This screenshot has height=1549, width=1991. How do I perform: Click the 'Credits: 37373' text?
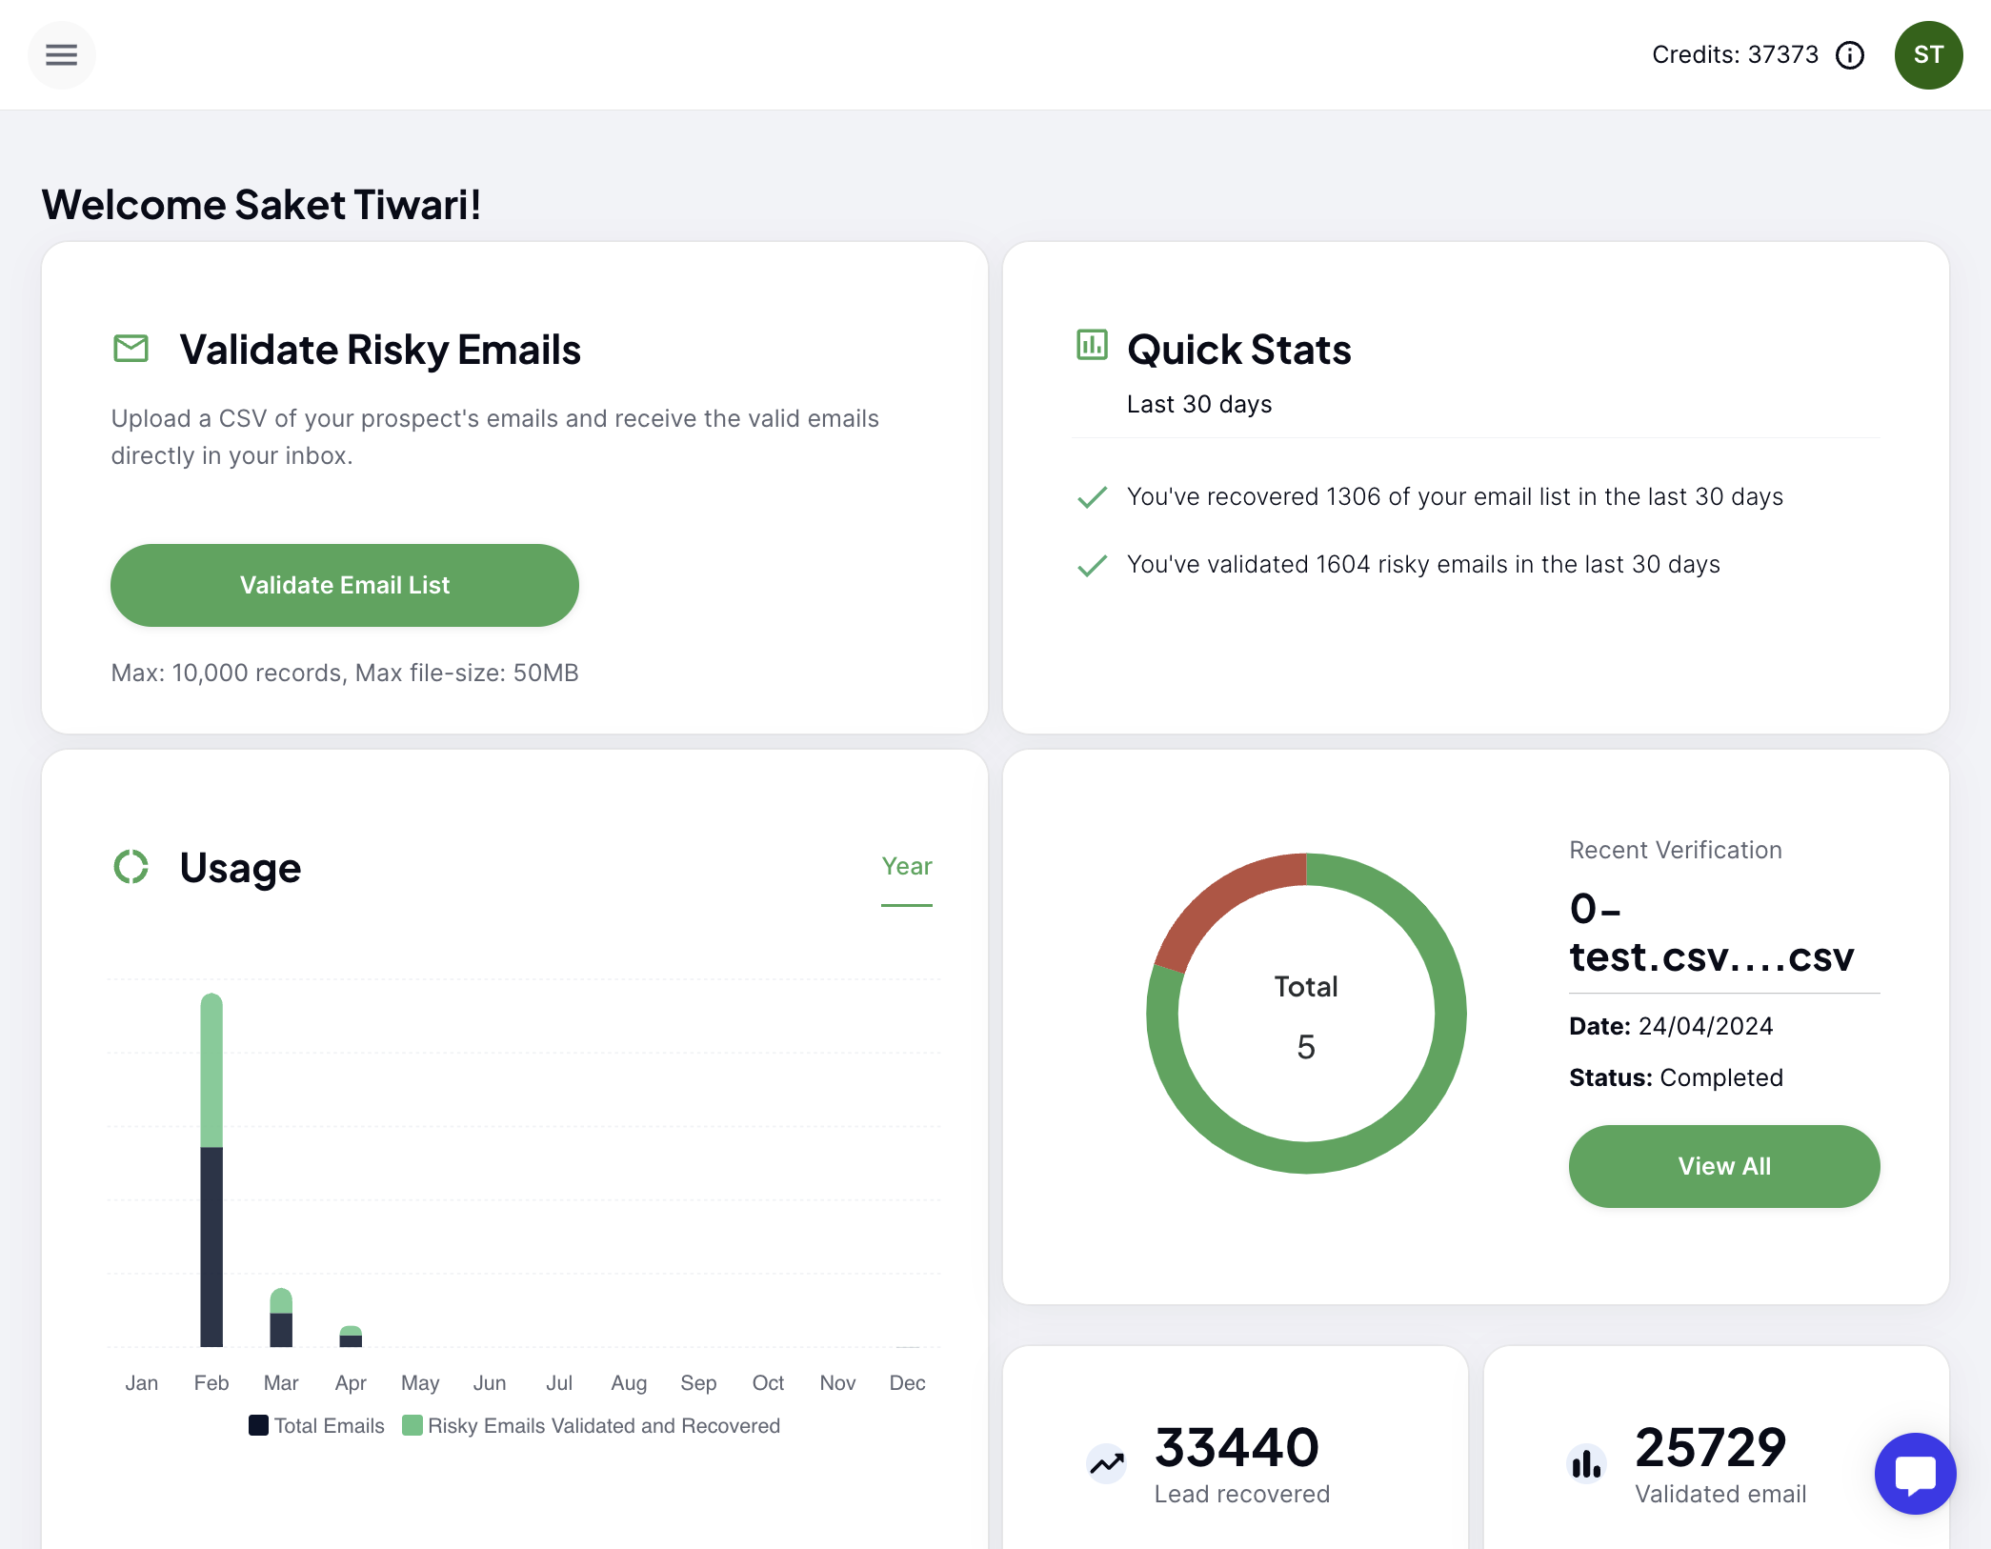[x=1735, y=55]
